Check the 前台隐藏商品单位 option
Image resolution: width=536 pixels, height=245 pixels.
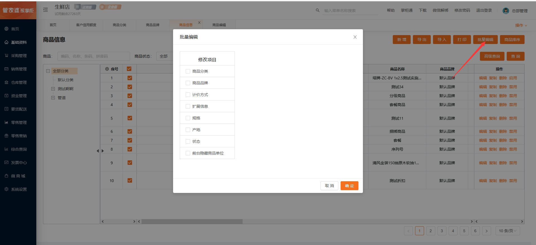click(188, 153)
